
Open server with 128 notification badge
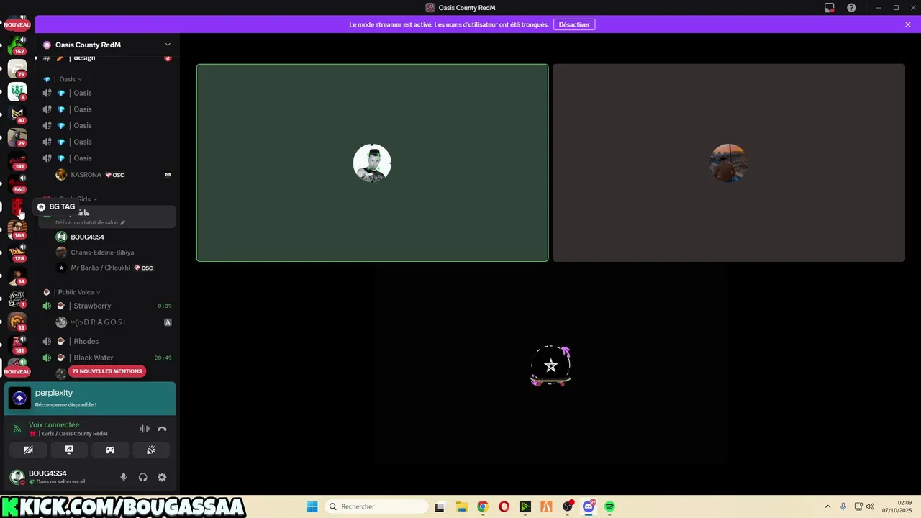17,253
